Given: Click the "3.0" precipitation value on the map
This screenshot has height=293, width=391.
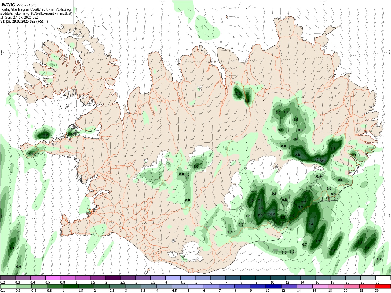Looking at the screenshot, I should (x=273, y=214).
